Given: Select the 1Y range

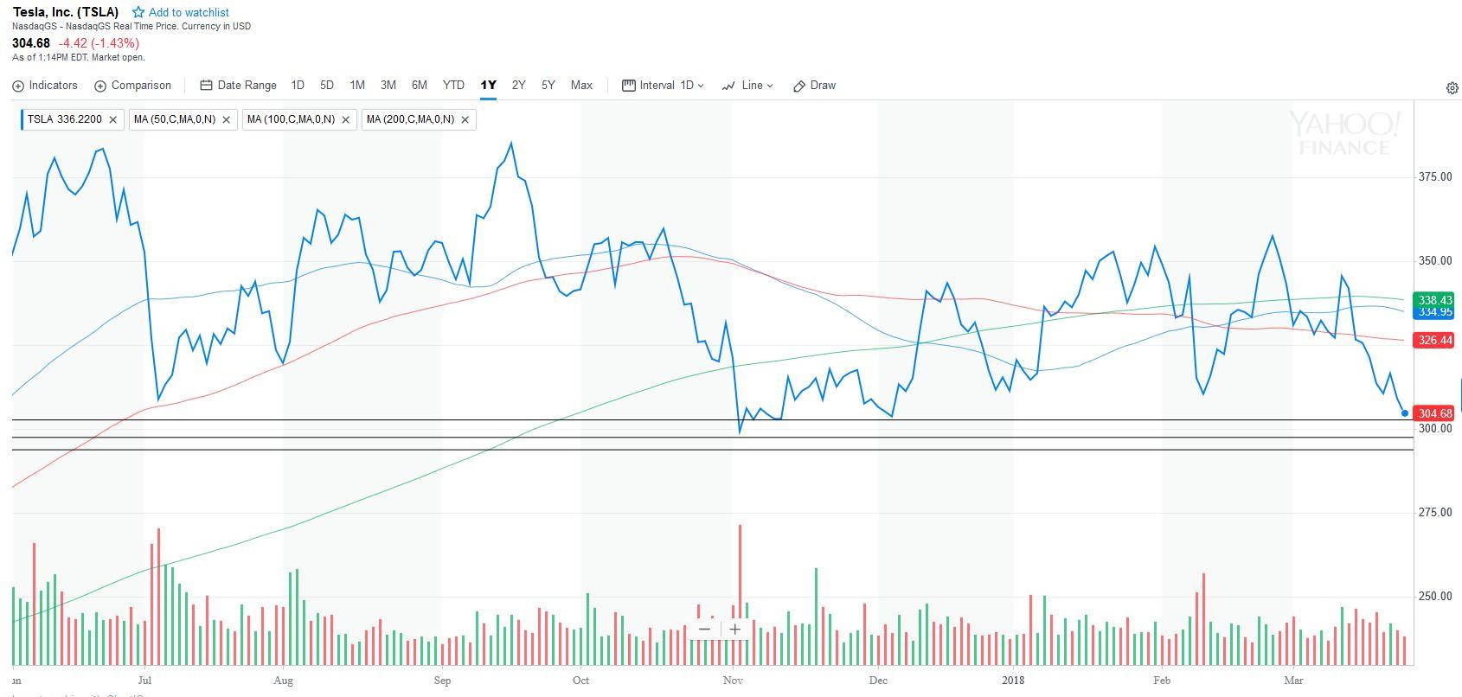Looking at the screenshot, I should [488, 86].
